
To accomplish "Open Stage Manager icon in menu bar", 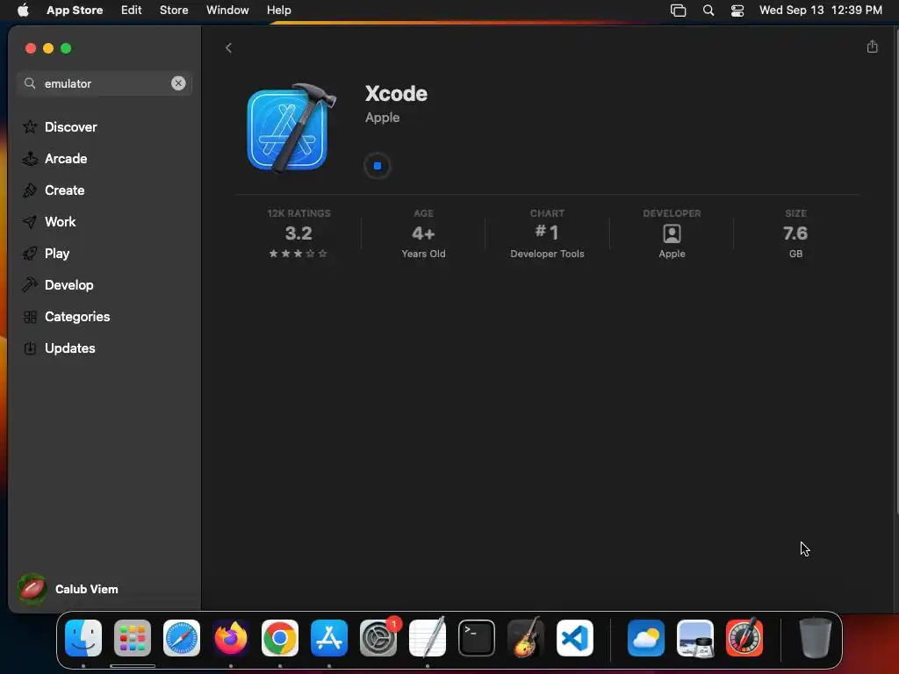I will (679, 11).
